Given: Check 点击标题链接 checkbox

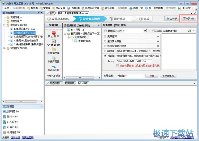Looking at the screenshot, I should [118, 66].
